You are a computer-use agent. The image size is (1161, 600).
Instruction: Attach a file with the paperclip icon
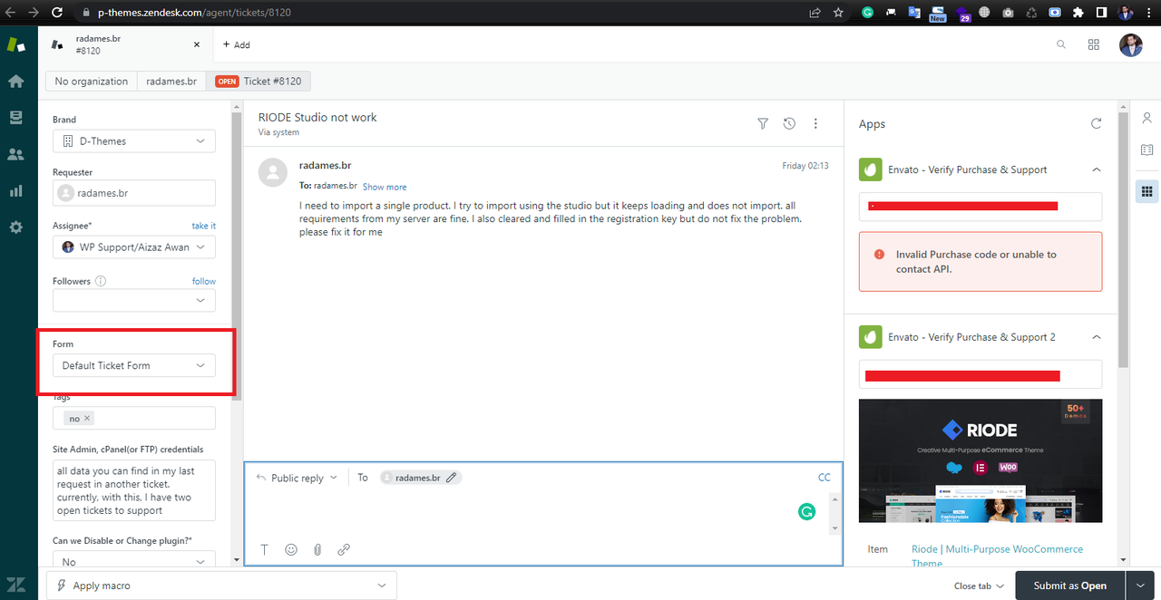[317, 549]
